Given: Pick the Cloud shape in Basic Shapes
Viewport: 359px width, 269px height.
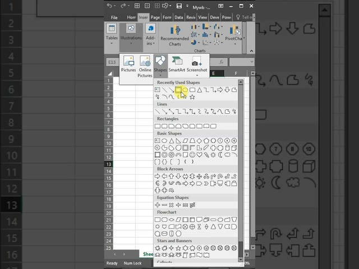Looking at the screenshot, I should click(x=227, y=155).
